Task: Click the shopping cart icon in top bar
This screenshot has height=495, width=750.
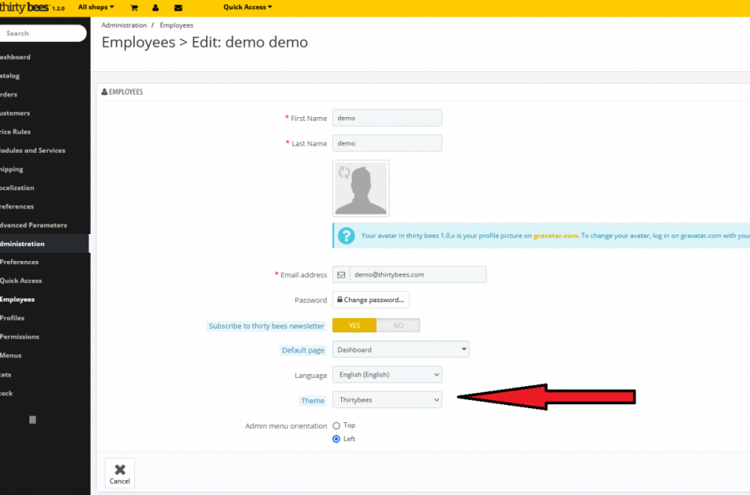Action: (x=134, y=7)
